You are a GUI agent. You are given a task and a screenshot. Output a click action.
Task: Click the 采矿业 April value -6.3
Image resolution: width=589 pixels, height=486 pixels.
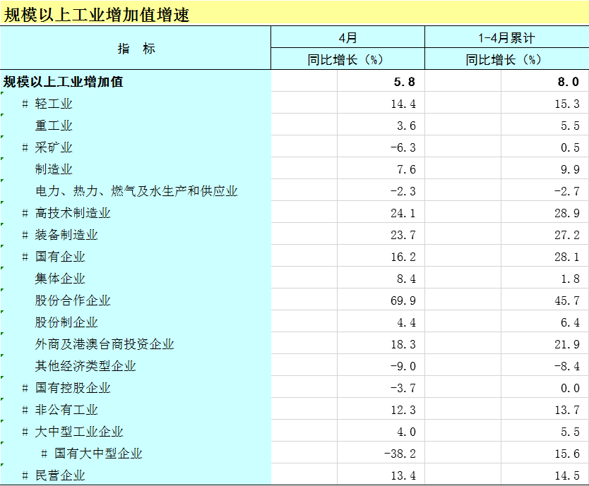coord(403,147)
